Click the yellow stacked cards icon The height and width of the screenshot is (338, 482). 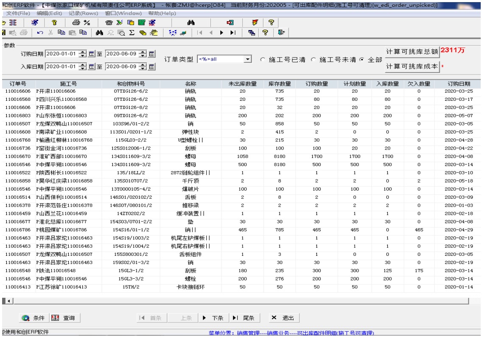coord(143,33)
